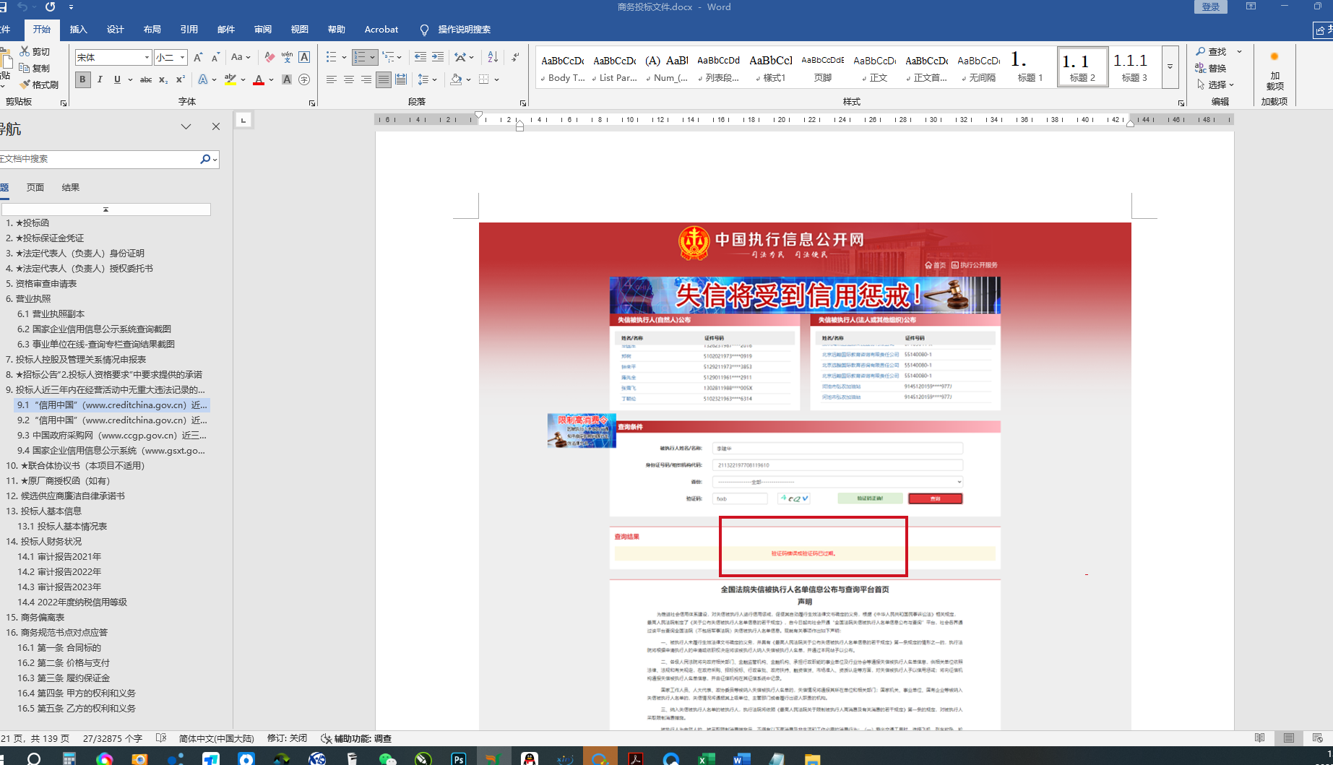Expand the styles gallery more button
Viewport: 1333px width, 765px height.
point(1170,67)
